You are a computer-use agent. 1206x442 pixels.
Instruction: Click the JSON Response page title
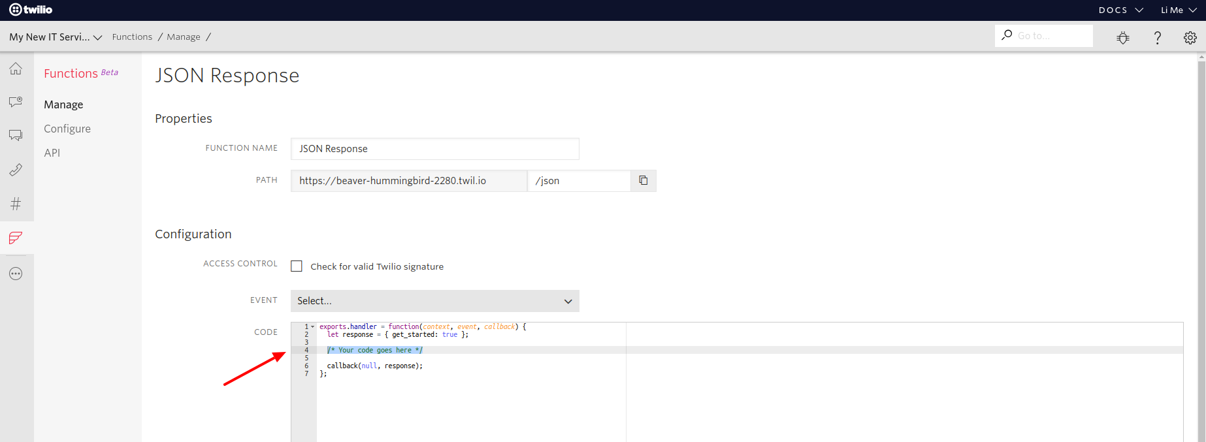(227, 76)
